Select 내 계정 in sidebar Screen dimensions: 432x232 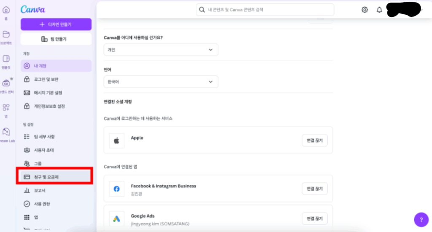56,66
